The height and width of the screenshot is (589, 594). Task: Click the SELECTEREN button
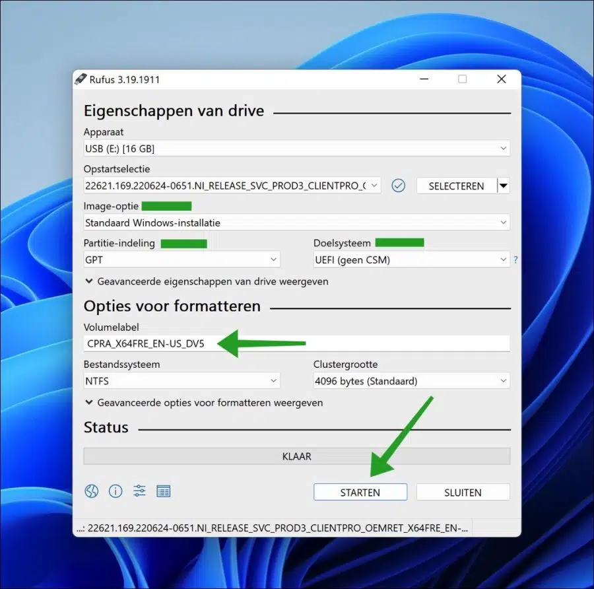click(x=457, y=186)
